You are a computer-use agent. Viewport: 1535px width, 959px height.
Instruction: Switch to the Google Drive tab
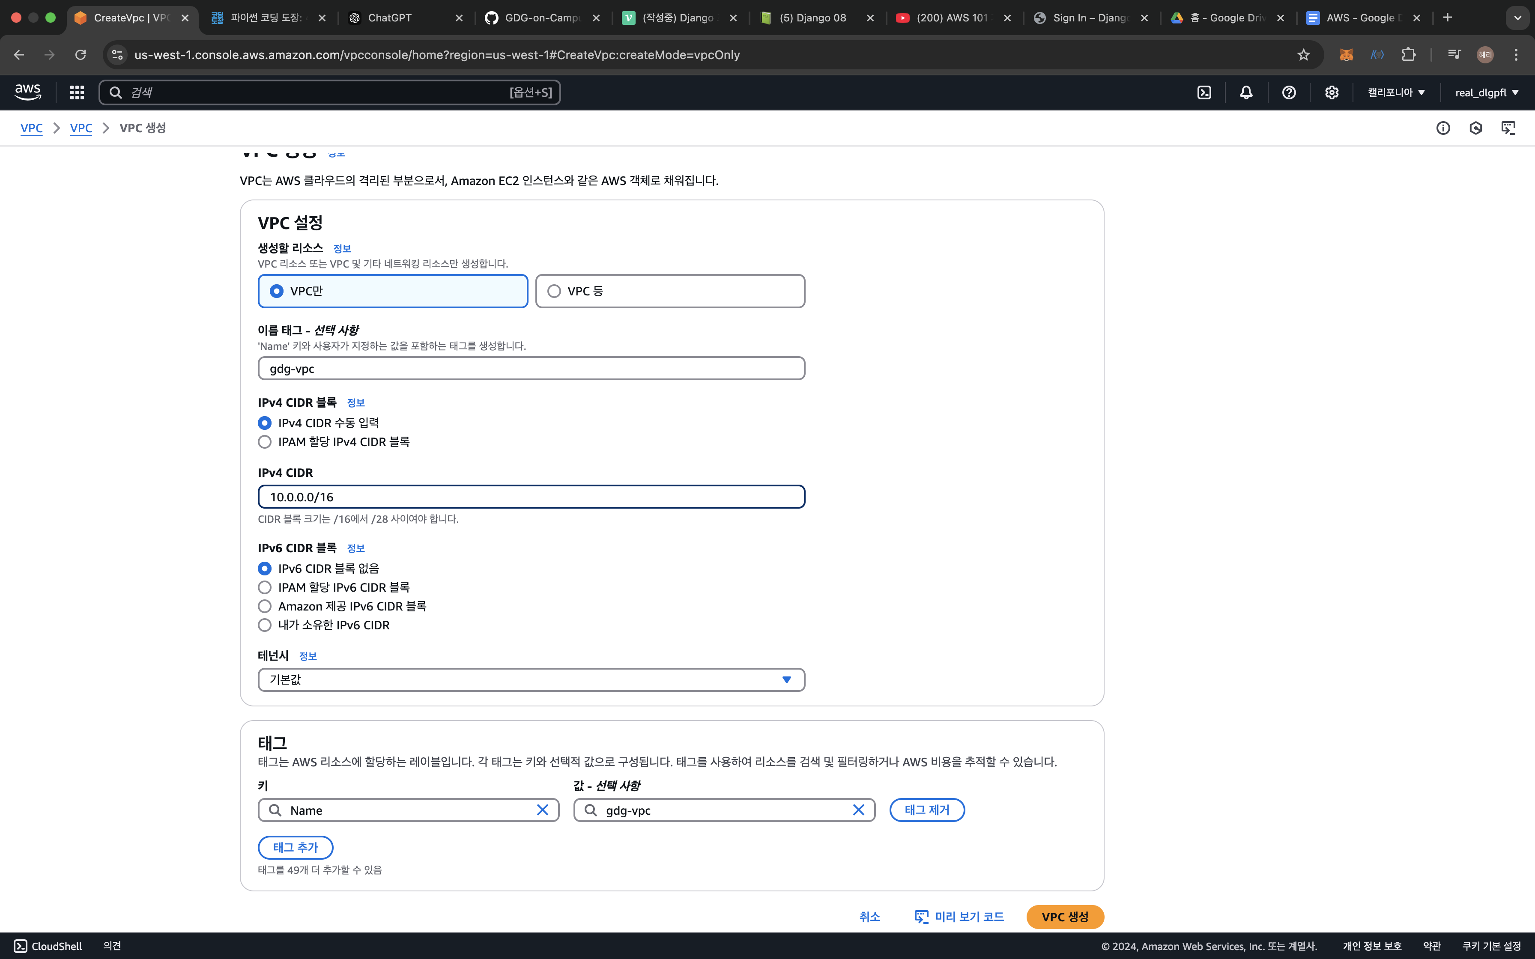tap(1227, 18)
